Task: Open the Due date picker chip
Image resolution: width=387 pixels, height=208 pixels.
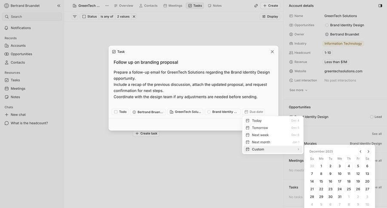Action: 254,112
